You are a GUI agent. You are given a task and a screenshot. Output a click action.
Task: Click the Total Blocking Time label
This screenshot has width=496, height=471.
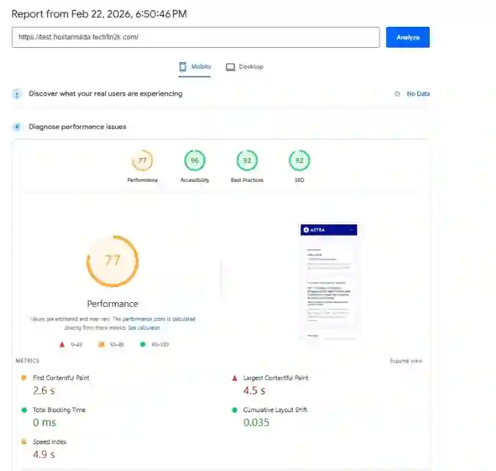59,410
